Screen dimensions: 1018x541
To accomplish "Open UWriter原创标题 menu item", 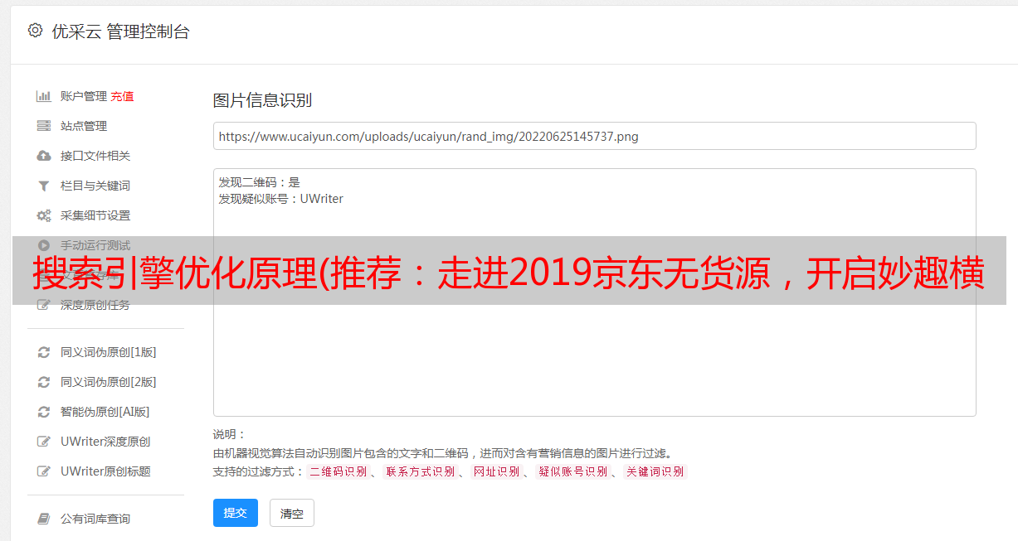I will click(x=105, y=471).
